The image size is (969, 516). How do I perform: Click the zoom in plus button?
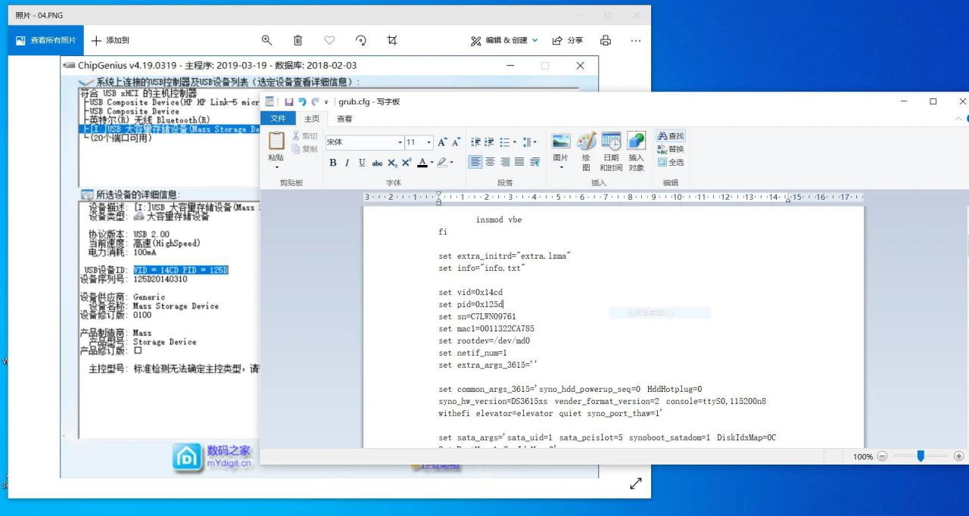(958, 456)
